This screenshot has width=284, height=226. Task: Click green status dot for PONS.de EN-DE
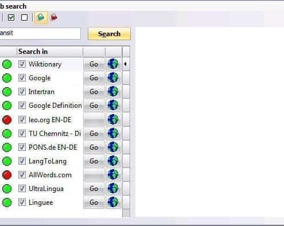7,147
